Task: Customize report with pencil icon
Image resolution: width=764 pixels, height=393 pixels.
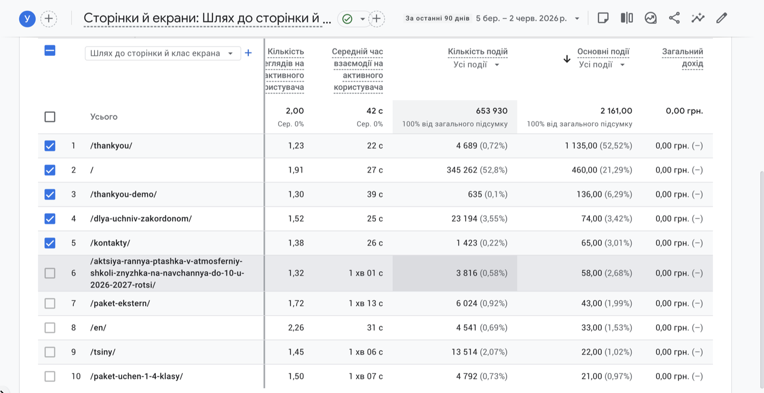Action: [x=722, y=18]
